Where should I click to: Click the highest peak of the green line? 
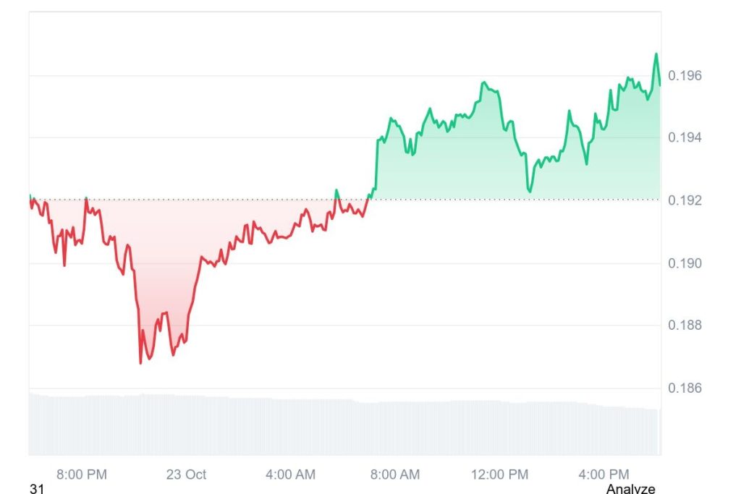tap(656, 54)
